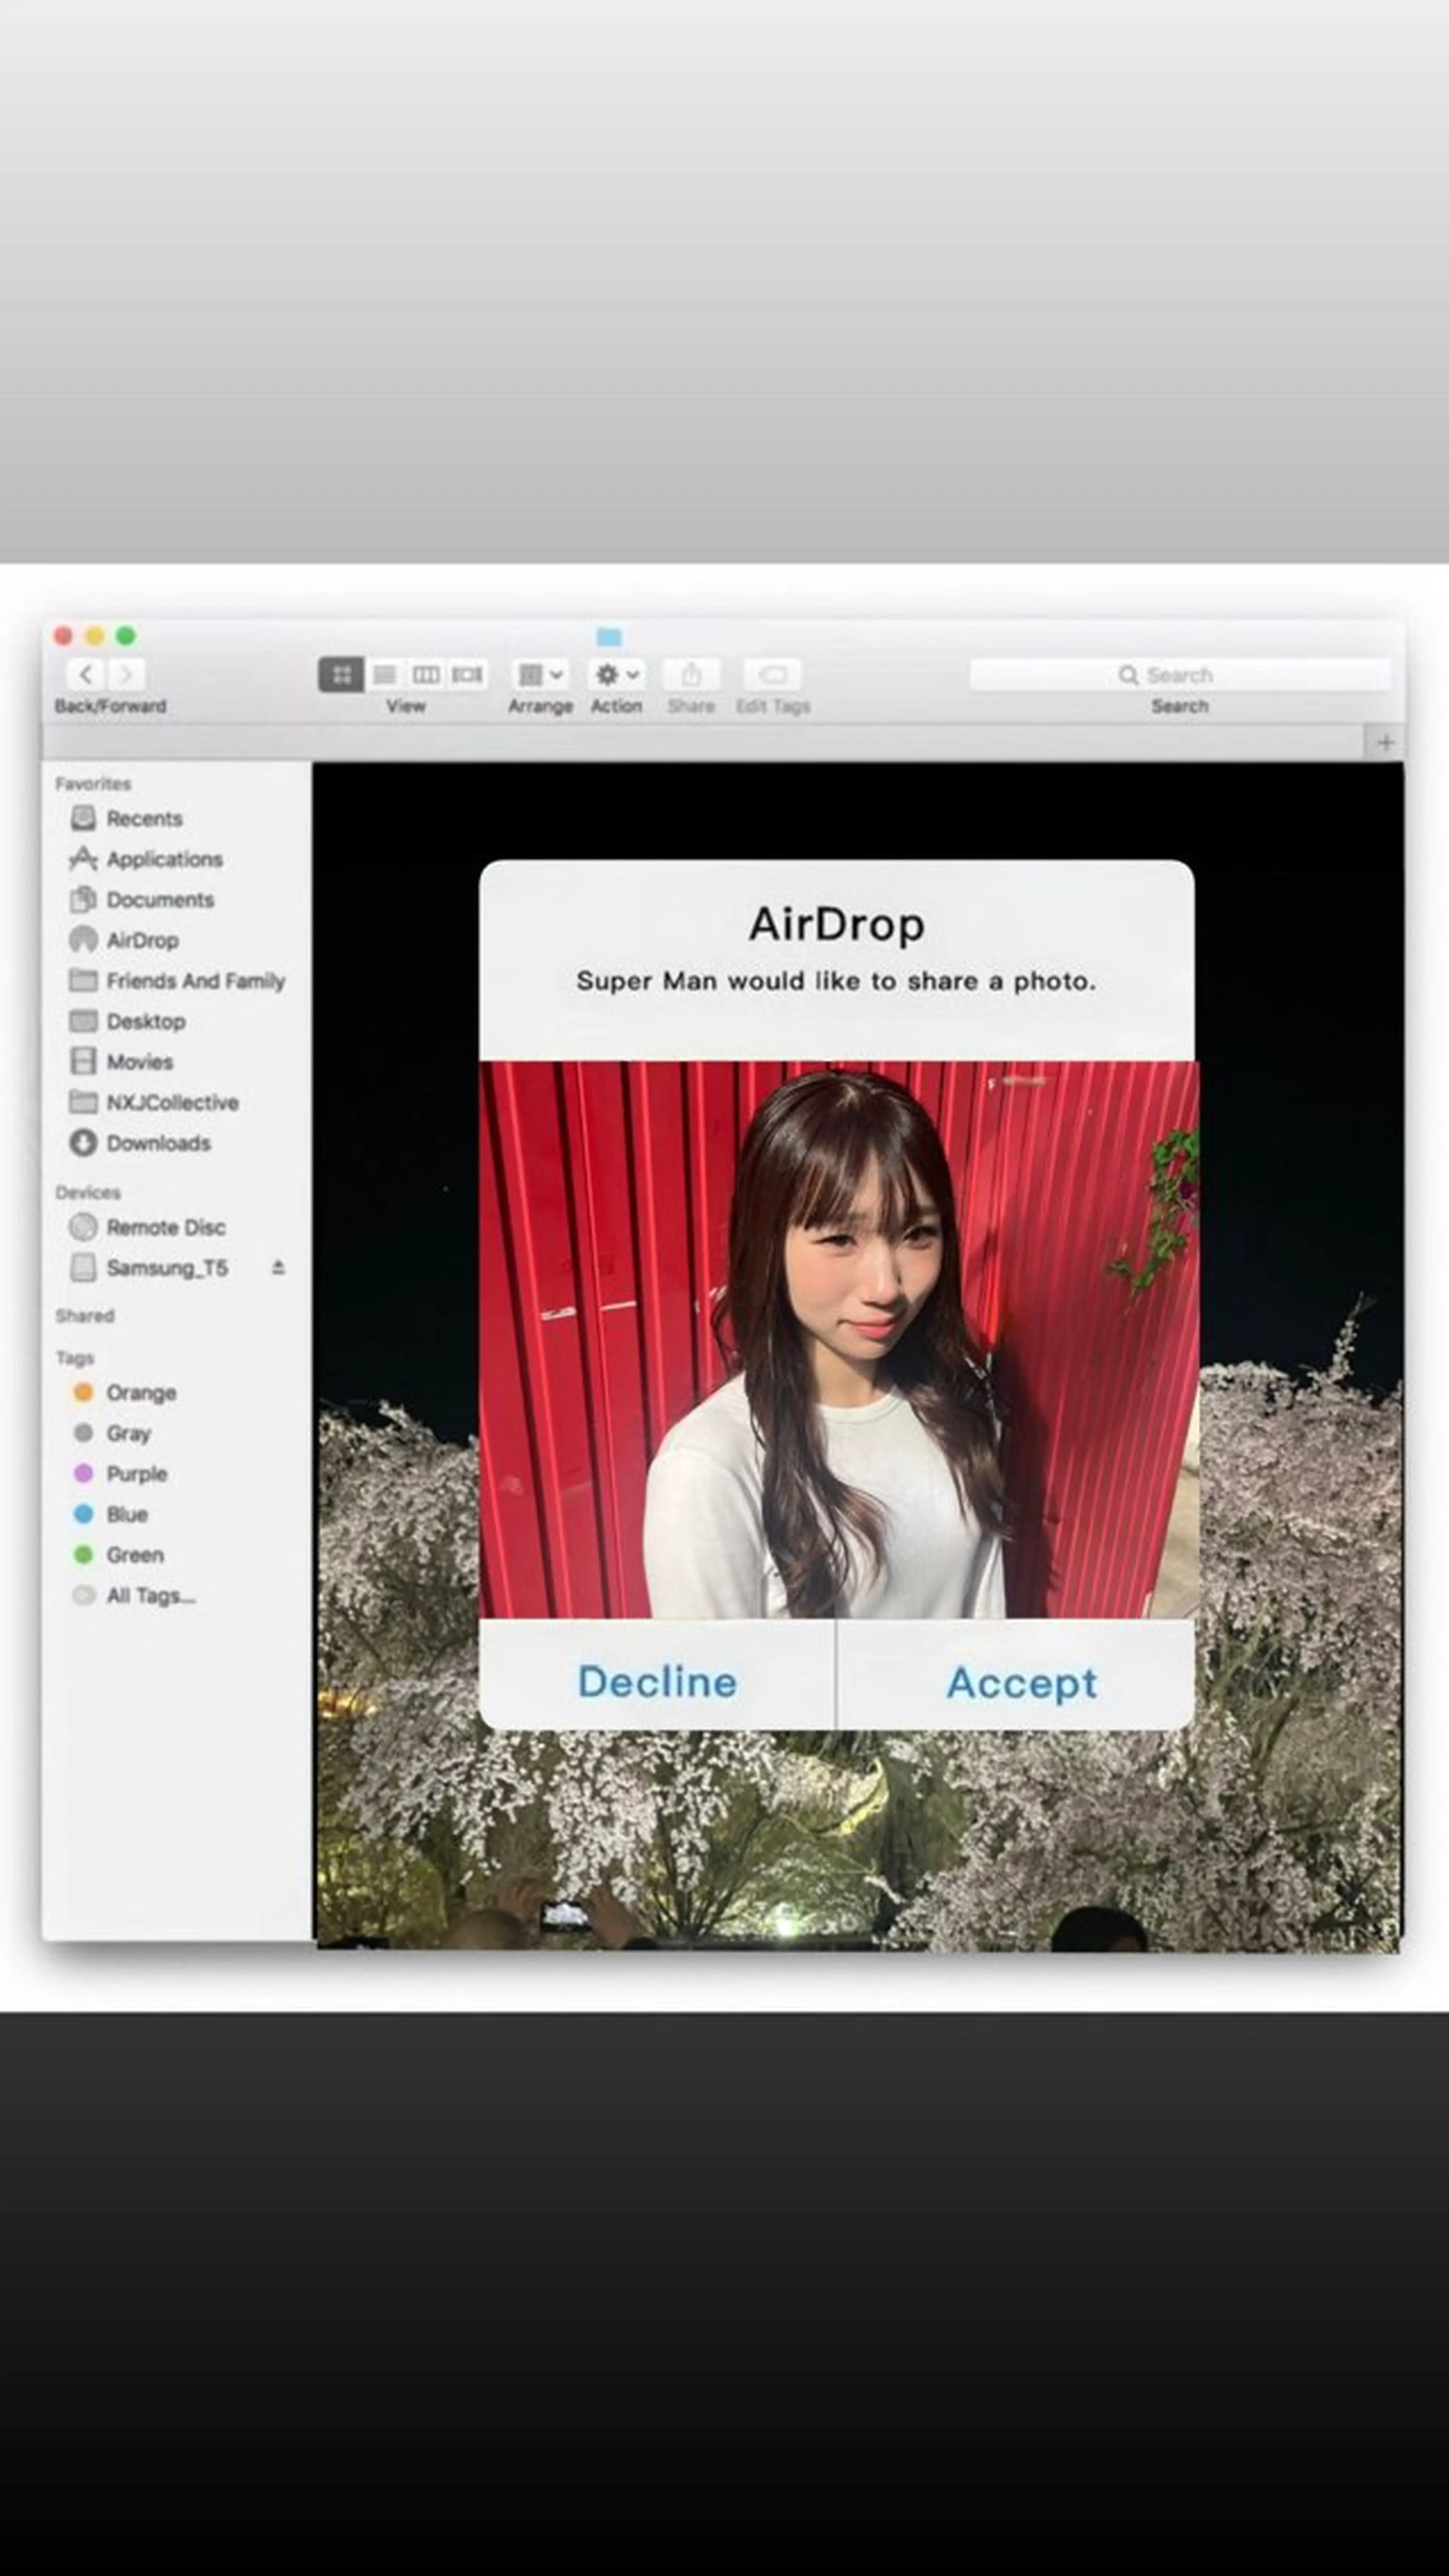
Task: Accept the AirDrop photo
Action: click(1021, 1682)
